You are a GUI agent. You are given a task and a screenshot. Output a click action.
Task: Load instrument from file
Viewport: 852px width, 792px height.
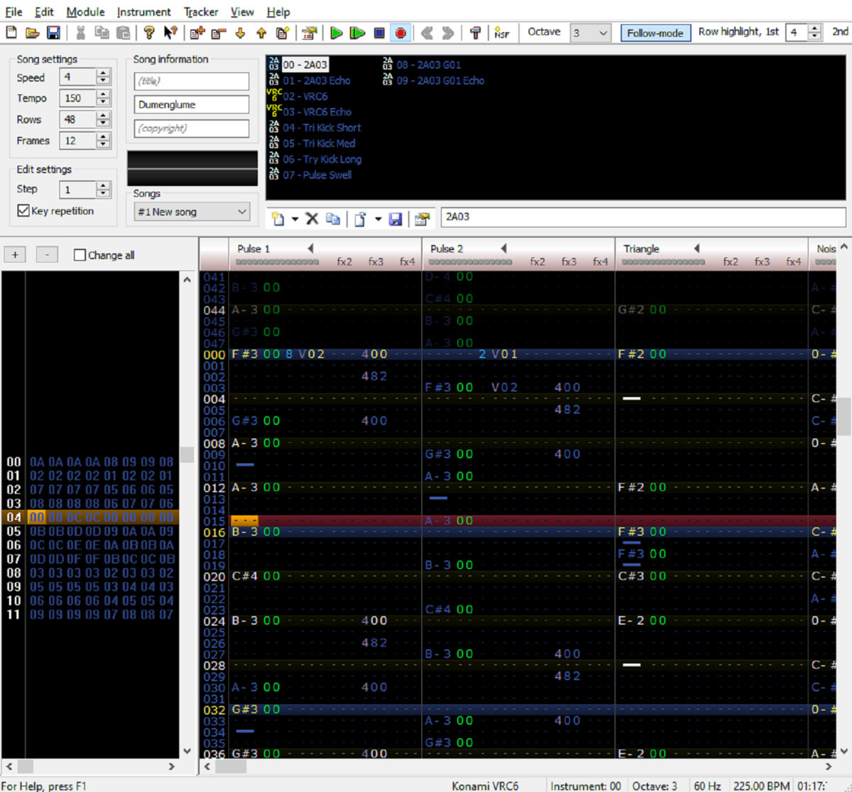point(360,219)
